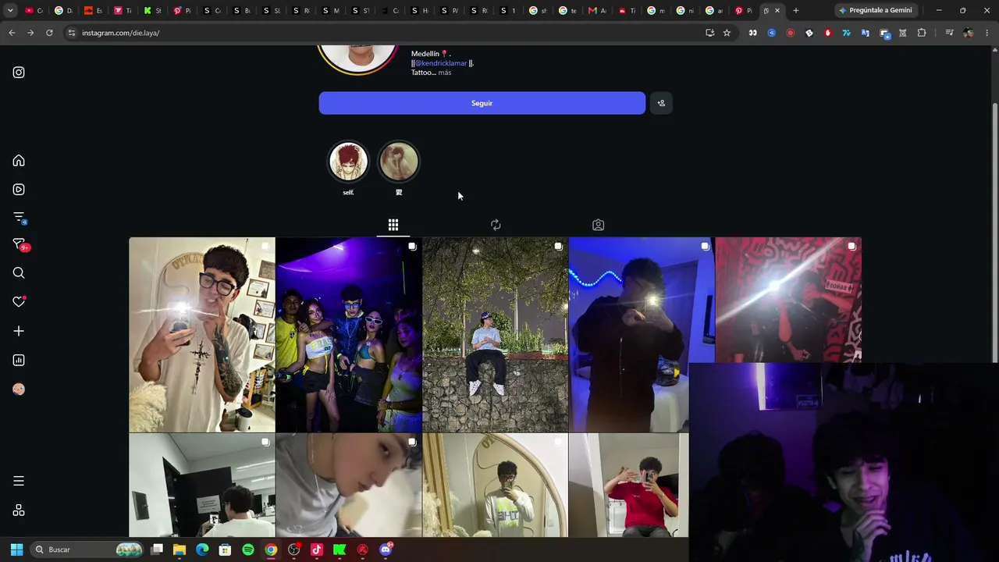This screenshot has width=999, height=562.
Task: Open post of person sitting on stone wall
Action: click(496, 335)
